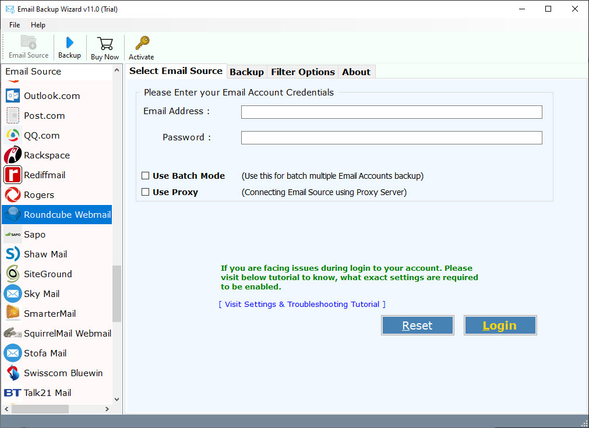The height and width of the screenshot is (428, 589).
Task: Open Buy Now shopping cart icon
Action: point(105,44)
